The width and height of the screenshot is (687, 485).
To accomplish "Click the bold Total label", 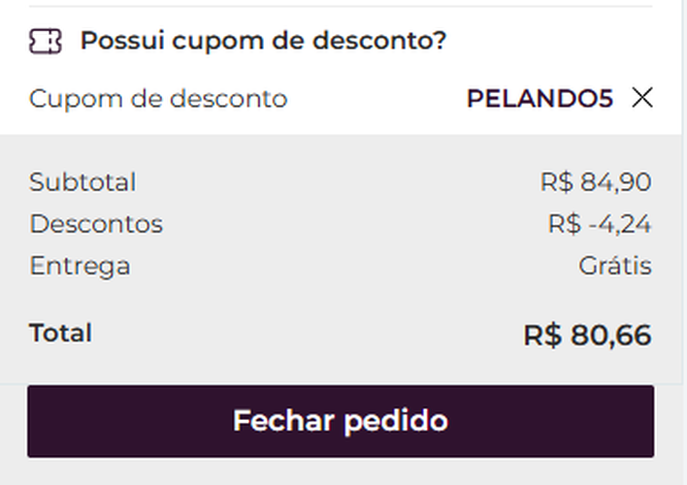I will [60, 334].
